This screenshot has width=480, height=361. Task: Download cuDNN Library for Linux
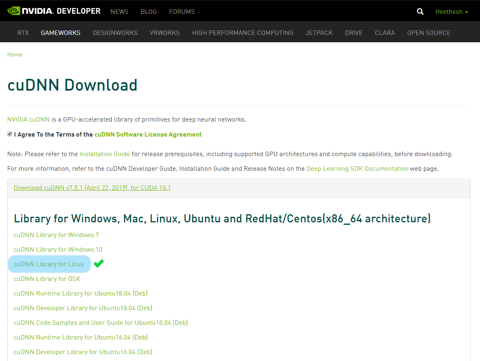[x=49, y=264]
